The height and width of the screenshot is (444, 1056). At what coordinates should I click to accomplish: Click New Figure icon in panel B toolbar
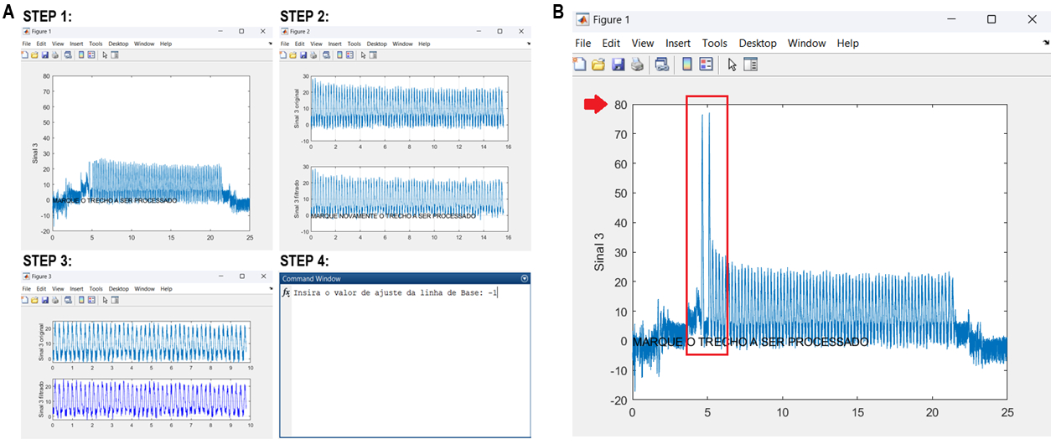pos(580,64)
